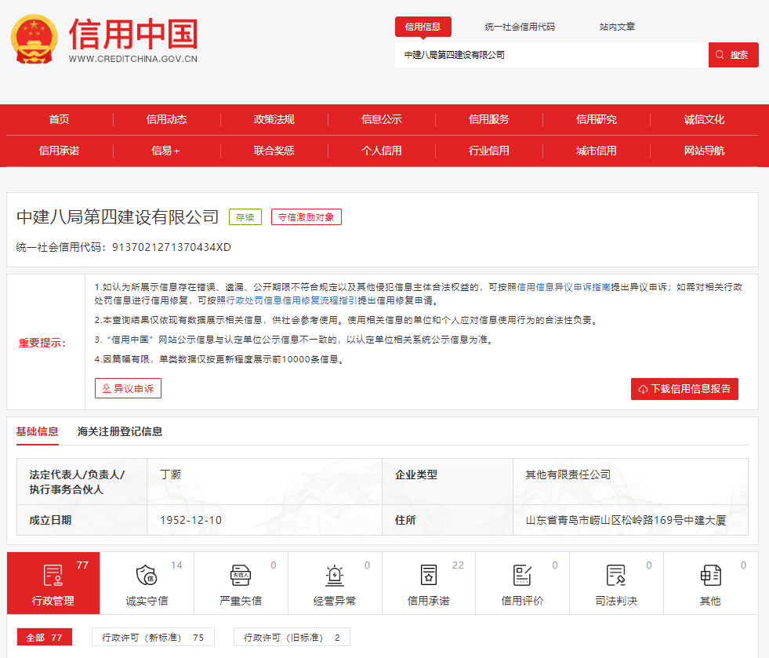769x658 pixels.
Task: Open 信息公示 menu item
Action: point(382,119)
